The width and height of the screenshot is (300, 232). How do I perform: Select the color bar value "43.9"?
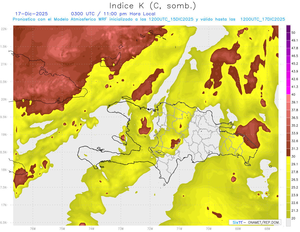295,71
